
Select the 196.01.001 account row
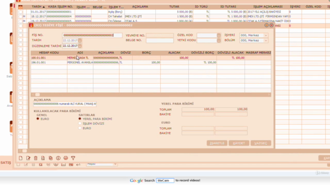(x=151, y=63)
